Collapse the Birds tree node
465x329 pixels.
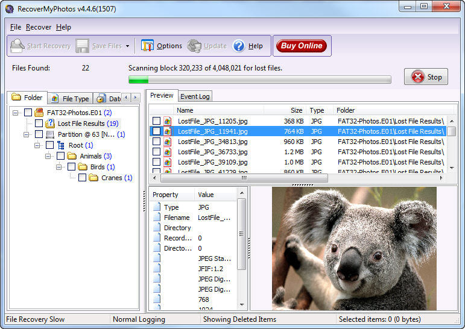(x=60, y=167)
